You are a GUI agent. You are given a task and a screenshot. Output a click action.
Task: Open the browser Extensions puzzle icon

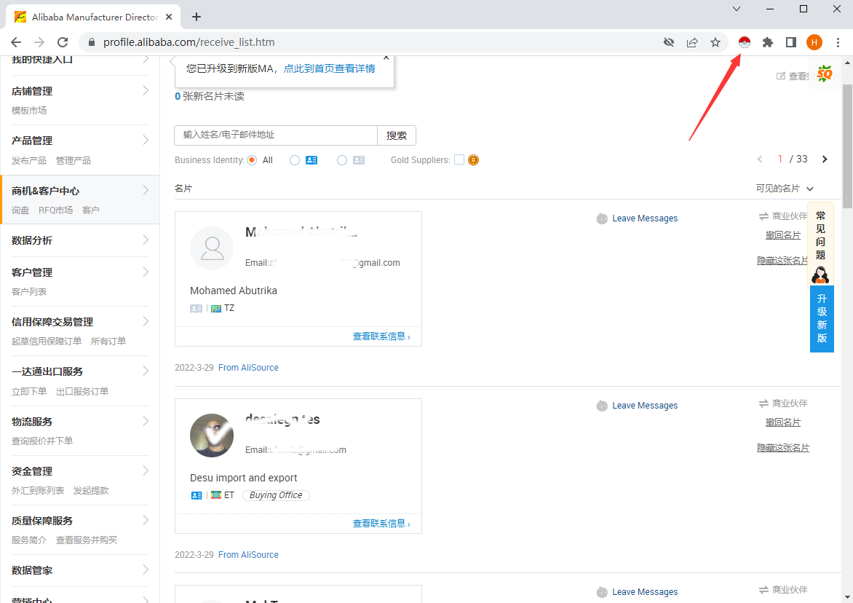[x=767, y=42]
